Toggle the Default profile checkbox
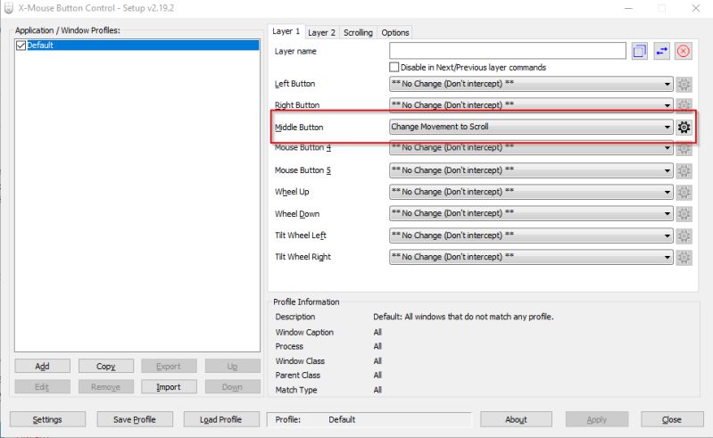The image size is (713, 438). coord(21,45)
